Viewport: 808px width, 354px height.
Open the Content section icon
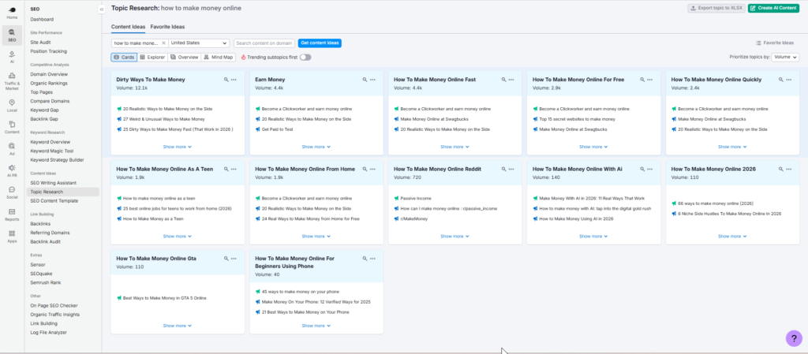[x=12, y=127]
